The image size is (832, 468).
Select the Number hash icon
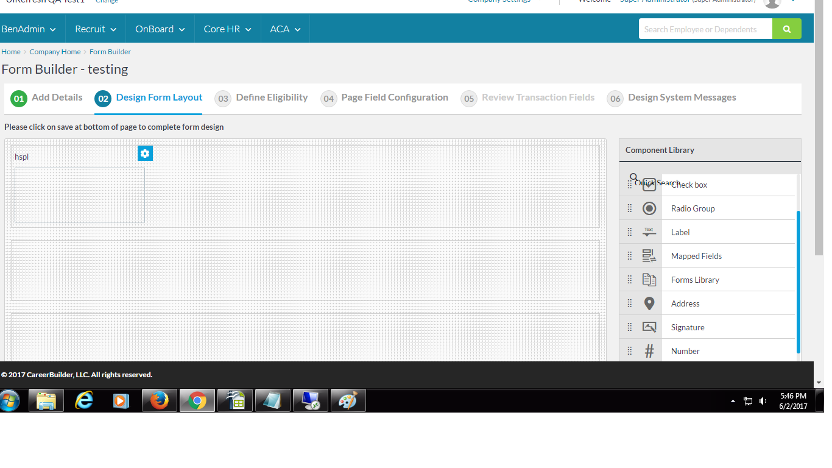tap(649, 351)
